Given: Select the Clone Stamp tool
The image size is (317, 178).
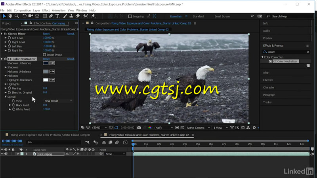Looking at the screenshot, I should coord(71,16).
